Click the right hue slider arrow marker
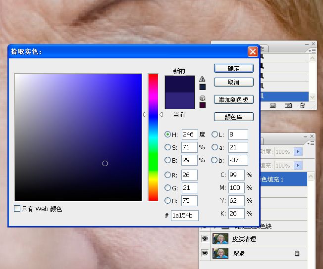Image resolution: width=323 pixels, height=269 pixels. (x=161, y=115)
